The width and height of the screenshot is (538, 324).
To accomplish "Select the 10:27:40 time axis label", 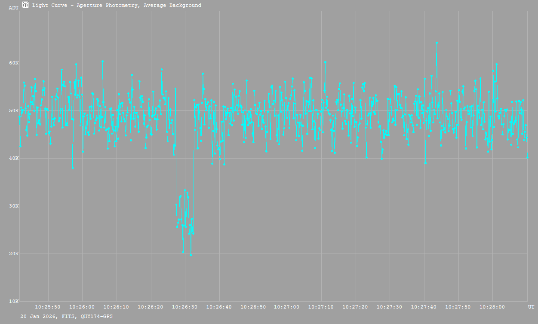I will point(424,307).
